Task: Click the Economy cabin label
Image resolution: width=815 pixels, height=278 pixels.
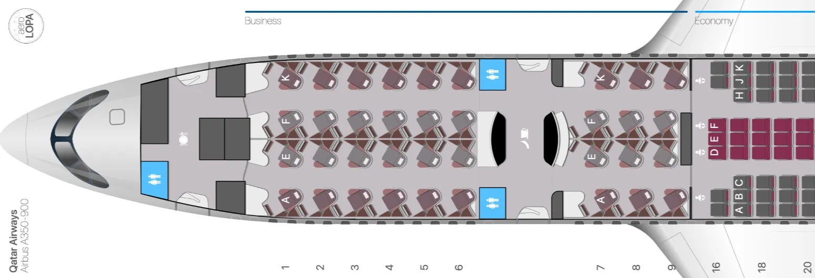Action: (714, 21)
